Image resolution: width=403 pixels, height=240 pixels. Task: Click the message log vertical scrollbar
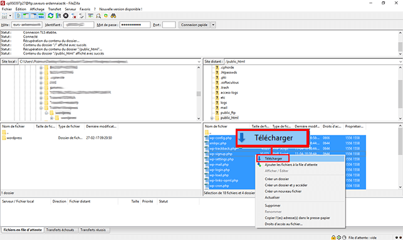pyautogui.click(x=400, y=43)
